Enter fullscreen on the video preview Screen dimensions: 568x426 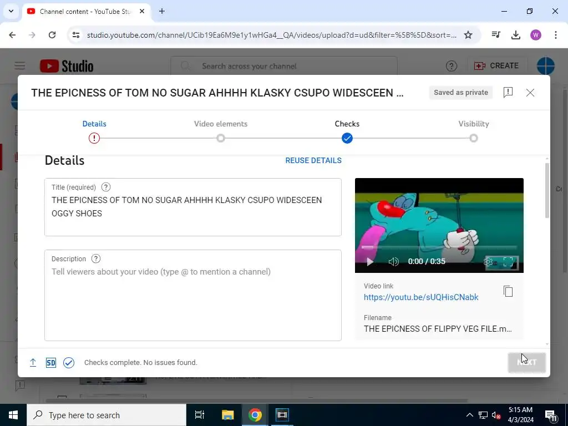click(508, 262)
